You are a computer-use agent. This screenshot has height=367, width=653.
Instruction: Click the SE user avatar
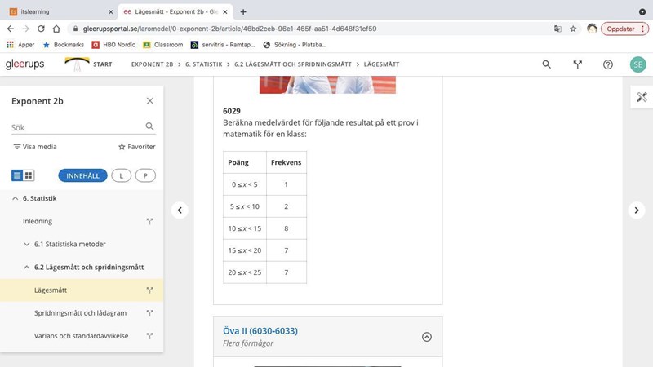pyautogui.click(x=637, y=64)
